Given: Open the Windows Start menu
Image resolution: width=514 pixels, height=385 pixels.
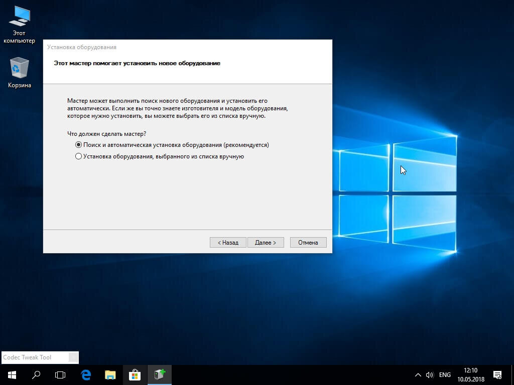Looking at the screenshot, I should coord(12,375).
